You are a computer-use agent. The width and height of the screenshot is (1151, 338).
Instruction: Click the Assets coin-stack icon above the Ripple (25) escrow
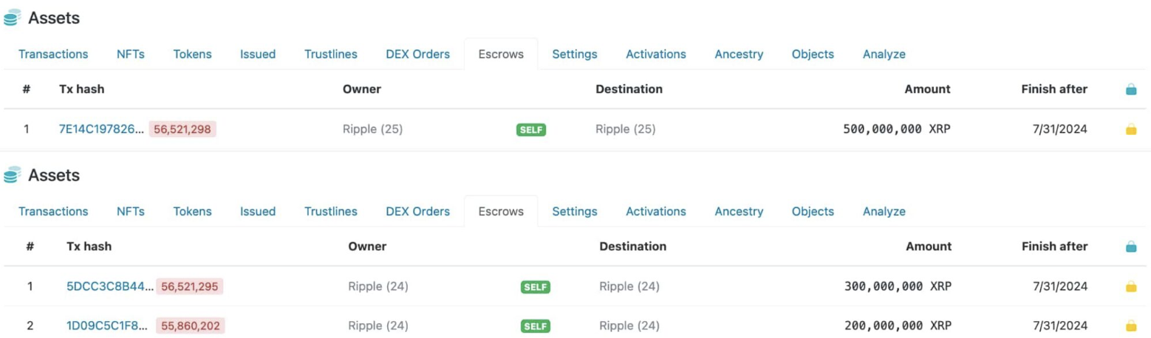pos(11,18)
